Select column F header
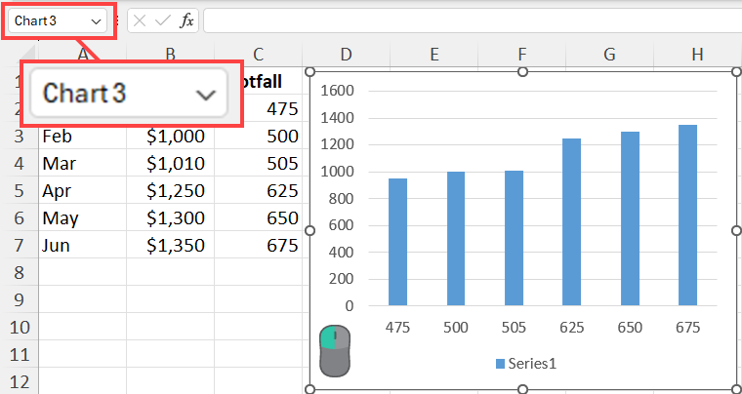This screenshot has height=394, width=742. (x=522, y=55)
